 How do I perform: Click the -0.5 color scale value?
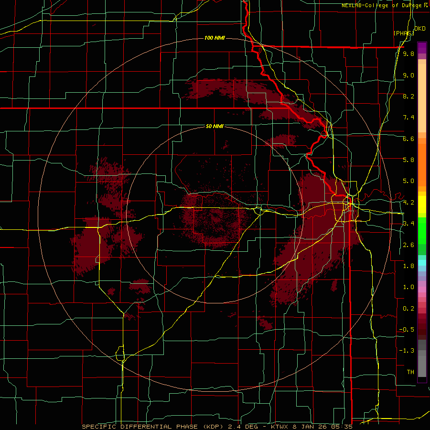click(x=407, y=329)
